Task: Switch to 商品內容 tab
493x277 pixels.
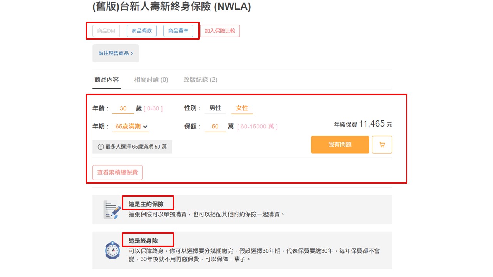Action: tap(107, 80)
